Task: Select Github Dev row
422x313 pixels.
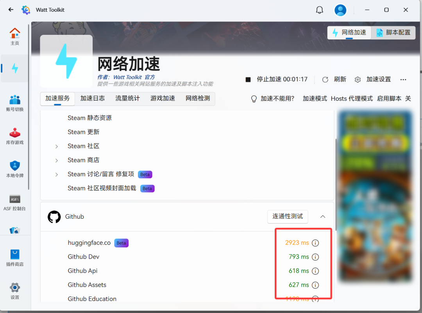Action: 187,257
